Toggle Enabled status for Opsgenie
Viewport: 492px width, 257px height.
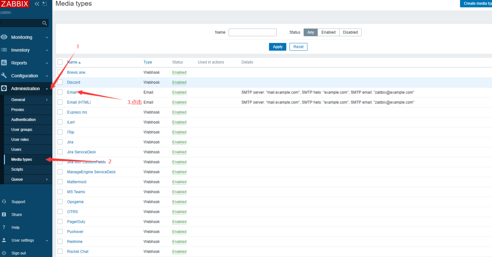[179, 202]
